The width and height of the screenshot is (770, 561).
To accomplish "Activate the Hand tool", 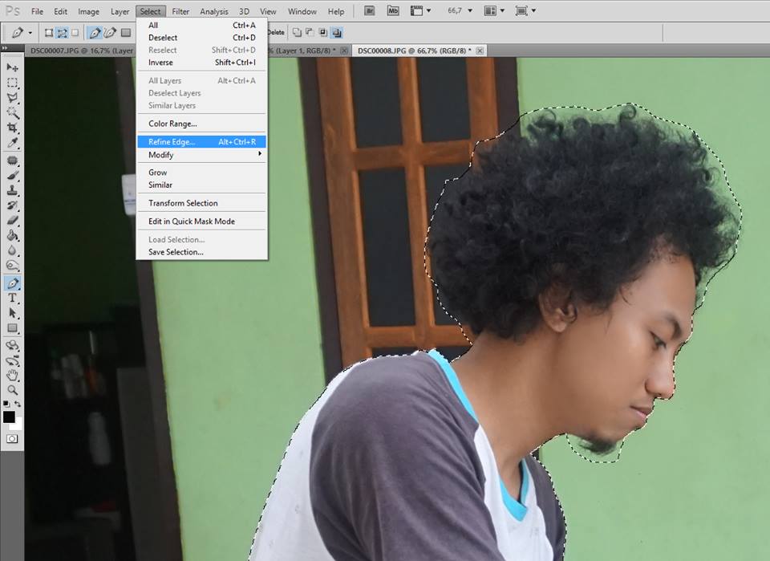I will tap(13, 375).
